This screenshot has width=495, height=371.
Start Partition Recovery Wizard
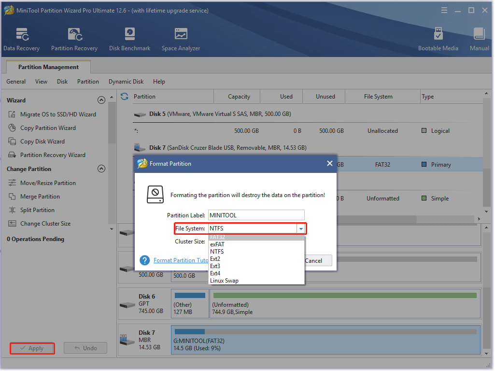coord(53,155)
